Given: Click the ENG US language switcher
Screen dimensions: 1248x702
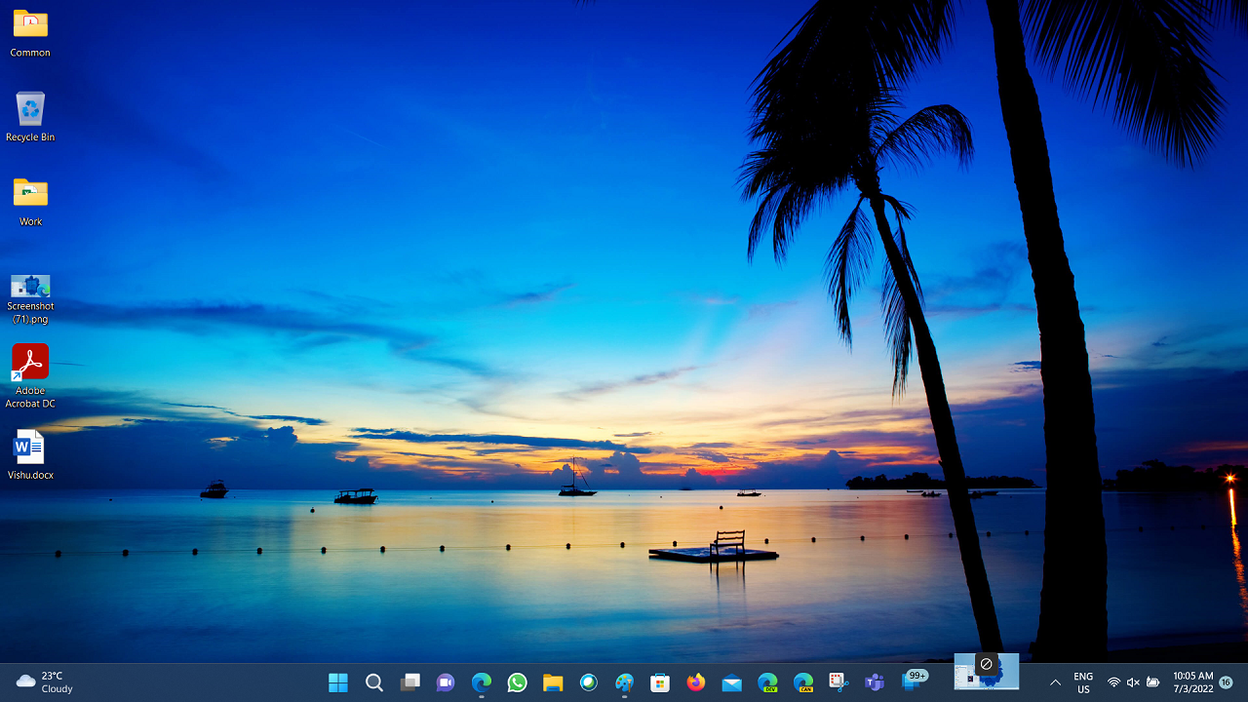Looking at the screenshot, I should [x=1083, y=682].
